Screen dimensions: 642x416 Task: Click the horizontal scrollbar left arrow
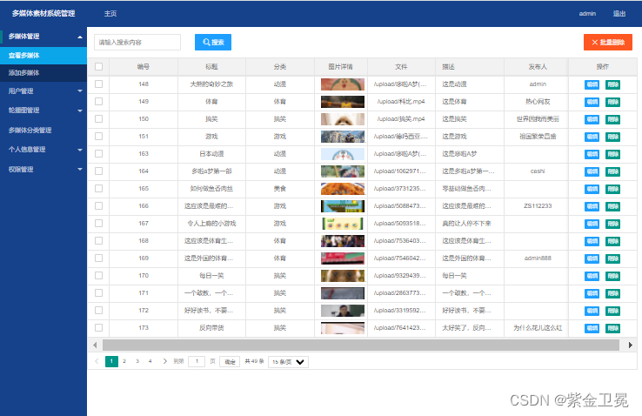(x=95, y=346)
